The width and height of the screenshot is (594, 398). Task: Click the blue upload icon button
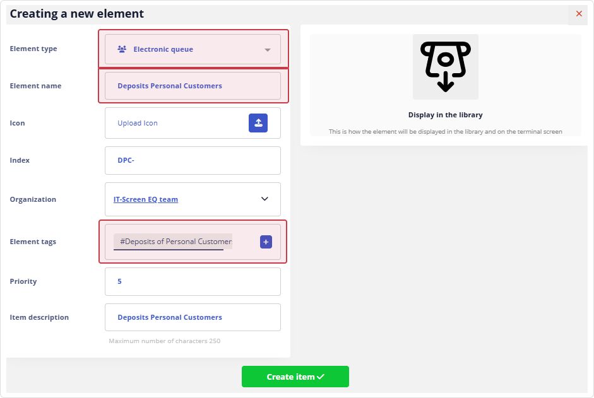[x=258, y=123]
